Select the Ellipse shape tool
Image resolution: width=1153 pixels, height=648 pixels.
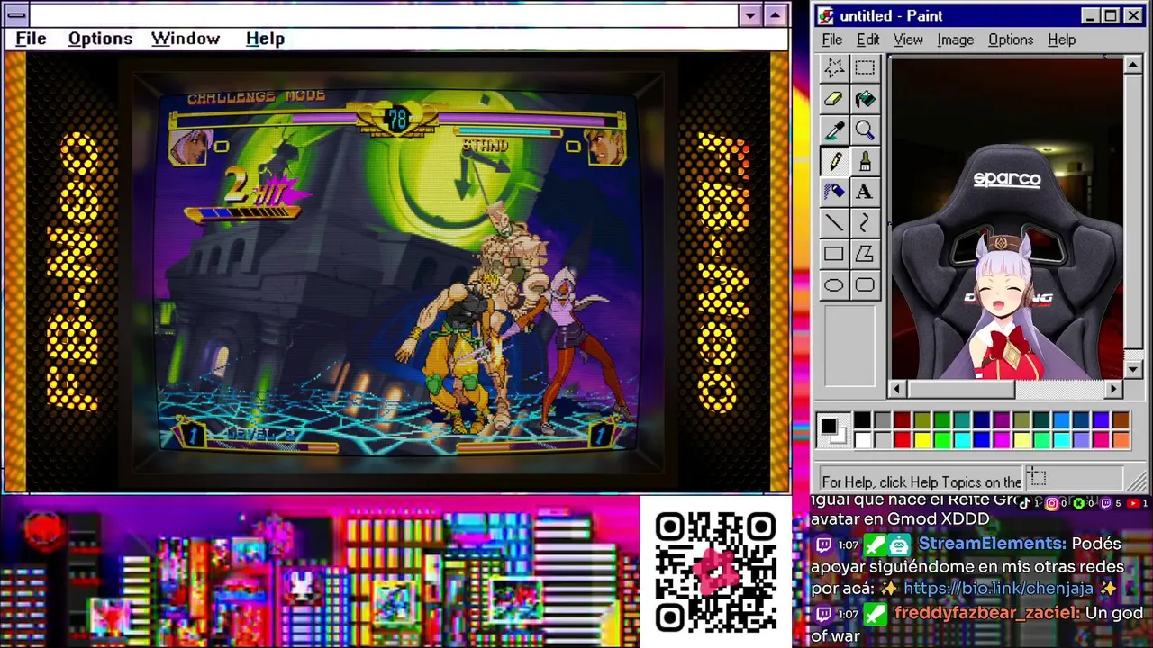pos(834,285)
